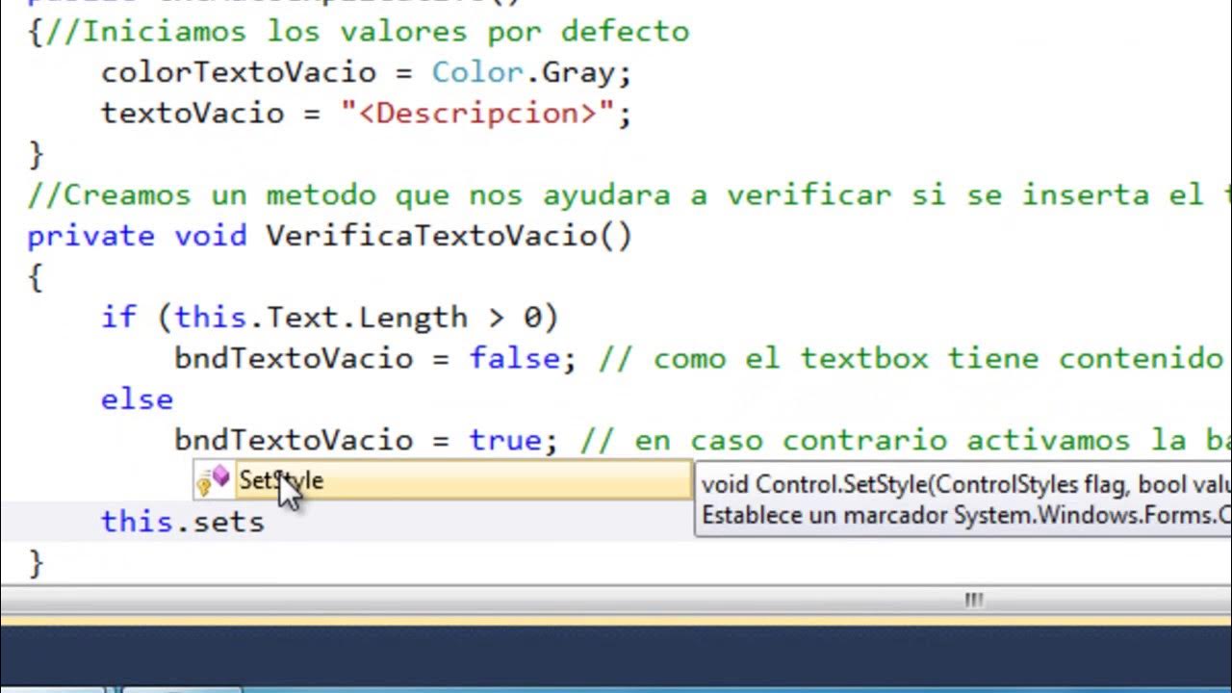Click the horizontal scrollbar grip in editor
Viewport: 1232px width, 693px height.
tap(974, 600)
